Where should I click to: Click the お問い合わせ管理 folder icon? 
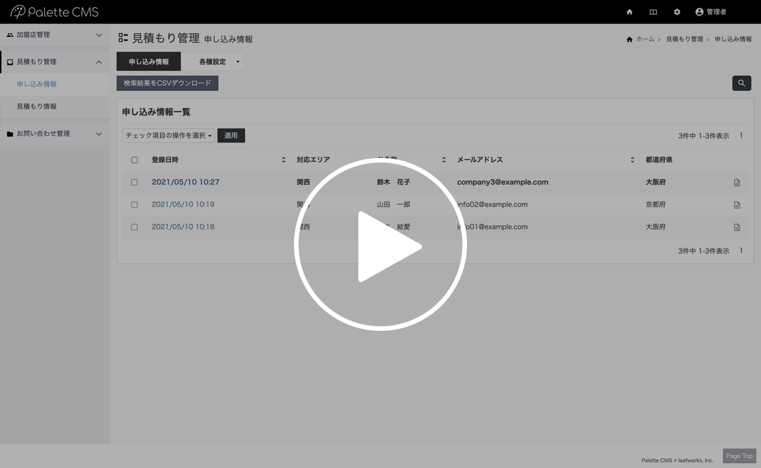pyautogui.click(x=10, y=134)
